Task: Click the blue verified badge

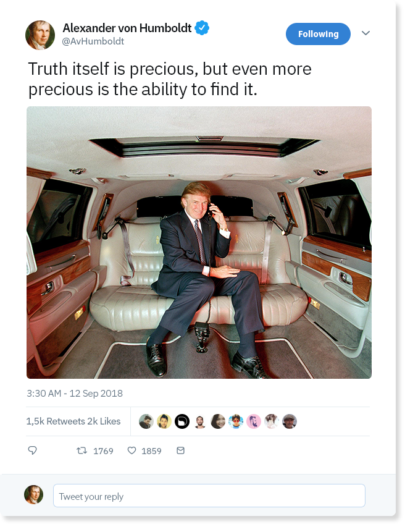Action: [202, 28]
